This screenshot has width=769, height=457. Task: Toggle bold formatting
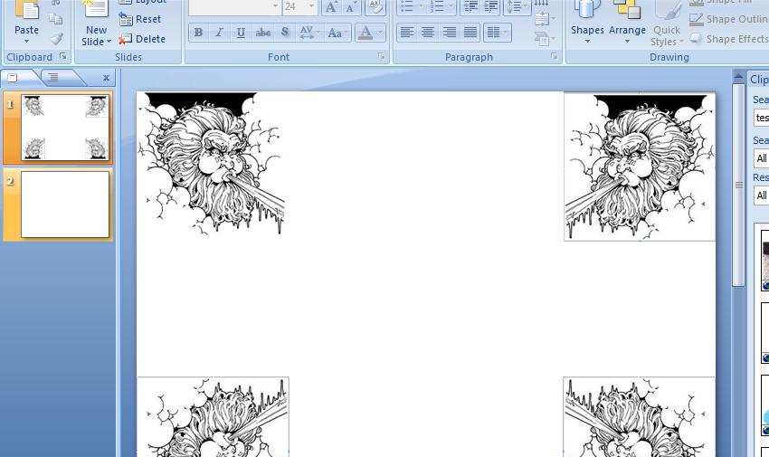coord(199,33)
